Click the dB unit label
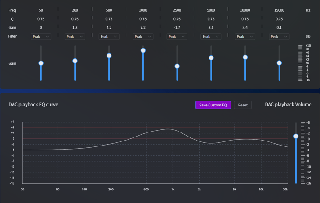Image resolution: width=320 pixels, height=203 pixels. point(308,36)
